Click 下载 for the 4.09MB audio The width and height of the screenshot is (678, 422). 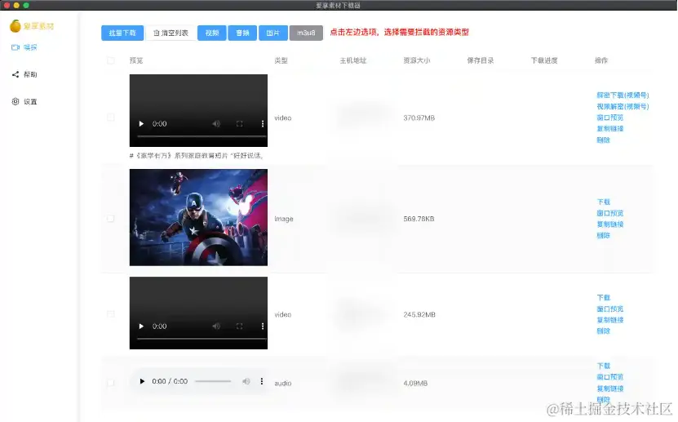(603, 366)
